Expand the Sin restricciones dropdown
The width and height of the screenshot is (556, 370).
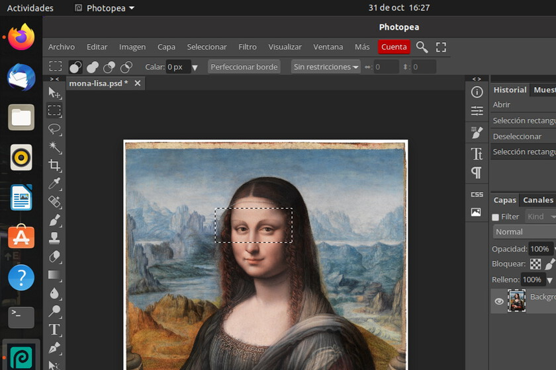326,67
